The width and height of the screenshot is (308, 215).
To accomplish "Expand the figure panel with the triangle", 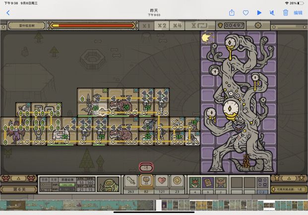I will point(289,178).
